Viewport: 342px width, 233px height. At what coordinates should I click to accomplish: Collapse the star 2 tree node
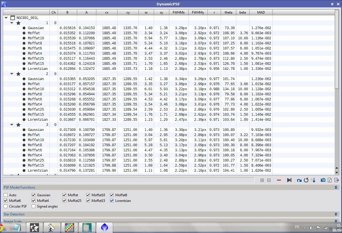pos(12,74)
